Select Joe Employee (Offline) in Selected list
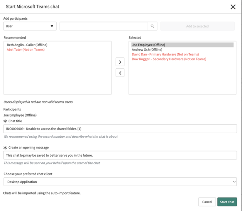Image resolution: width=242 pixels, height=211 pixels. [183, 45]
